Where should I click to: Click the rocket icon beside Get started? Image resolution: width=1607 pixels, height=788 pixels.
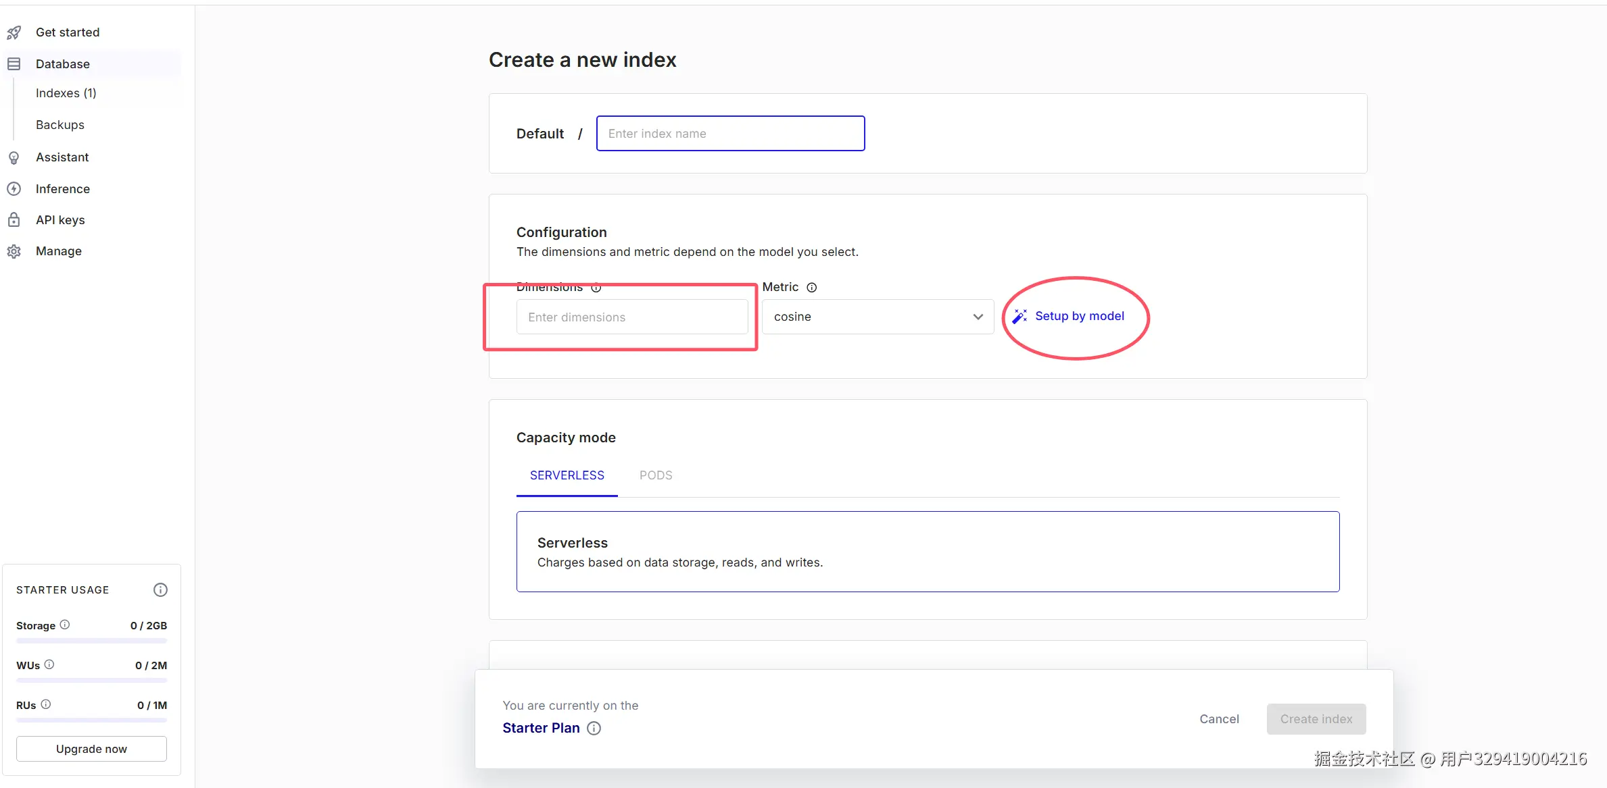[x=14, y=32]
